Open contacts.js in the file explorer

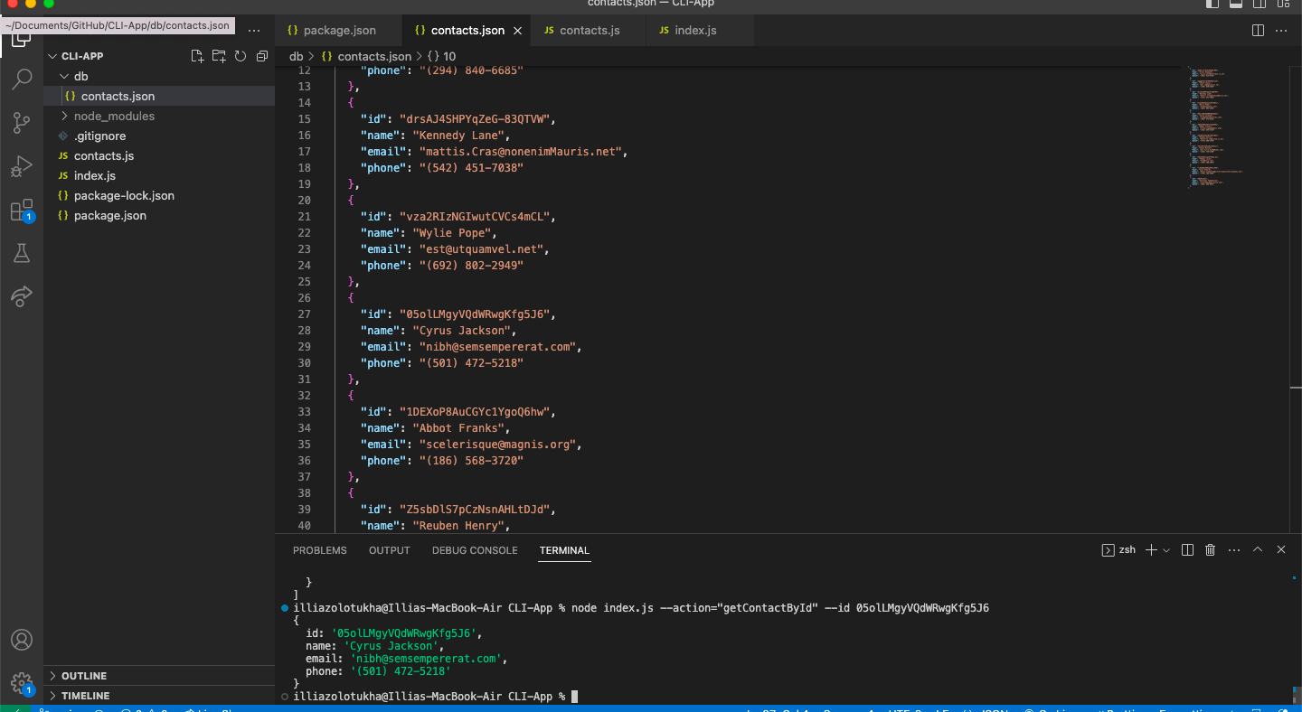(104, 155)
